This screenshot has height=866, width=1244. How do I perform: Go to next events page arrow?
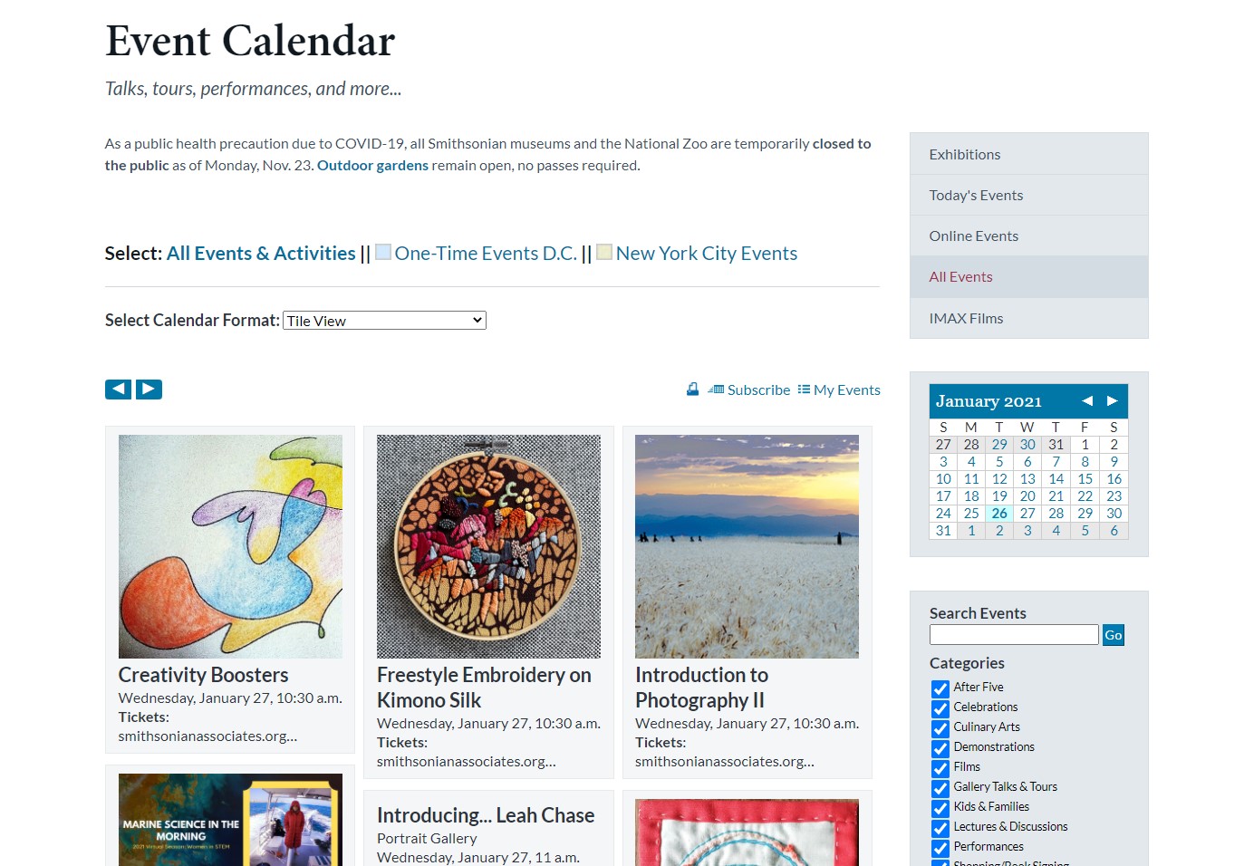pyautogui.click(x=149, y=390)
